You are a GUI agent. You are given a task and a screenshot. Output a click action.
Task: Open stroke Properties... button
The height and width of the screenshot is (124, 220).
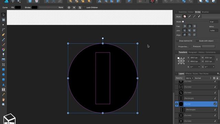coord(183,46)
